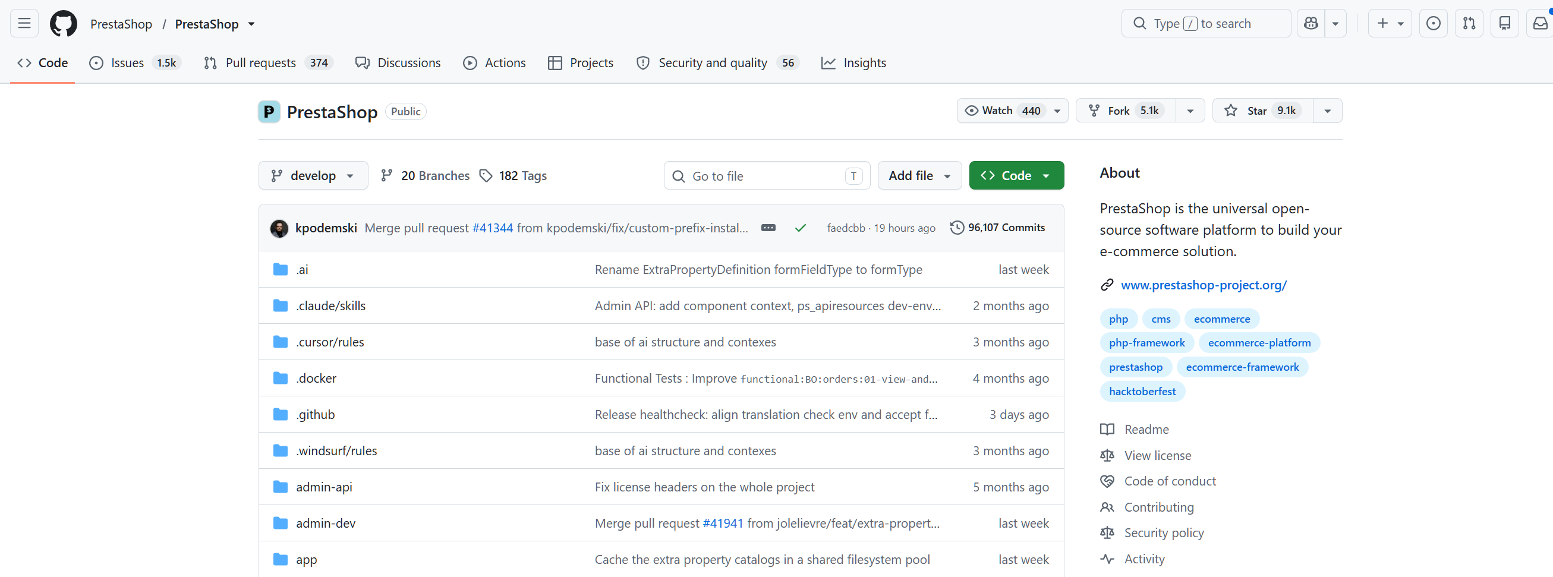Open pull requests icon in top header
Viewport: 1553px width, 577px height.
tap(1469, 24)
